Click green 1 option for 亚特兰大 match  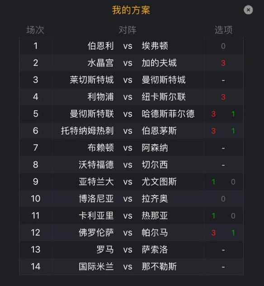point(213,182)
